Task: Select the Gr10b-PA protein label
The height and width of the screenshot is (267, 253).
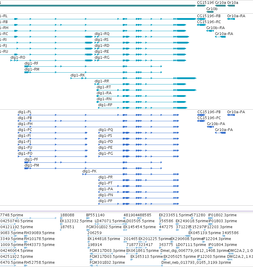Action: [216, 124]
